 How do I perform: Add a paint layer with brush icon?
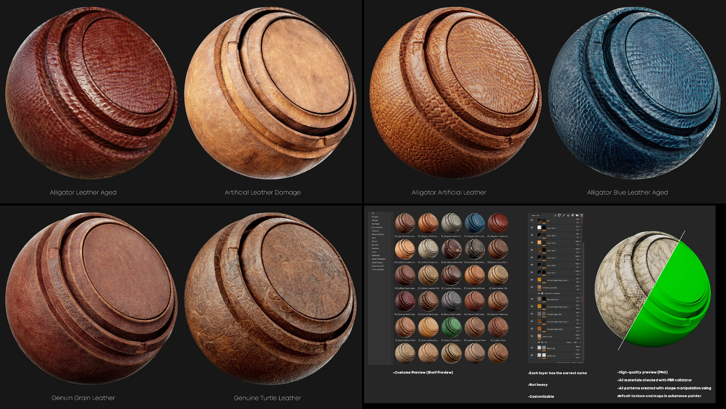tap(564, 215)
